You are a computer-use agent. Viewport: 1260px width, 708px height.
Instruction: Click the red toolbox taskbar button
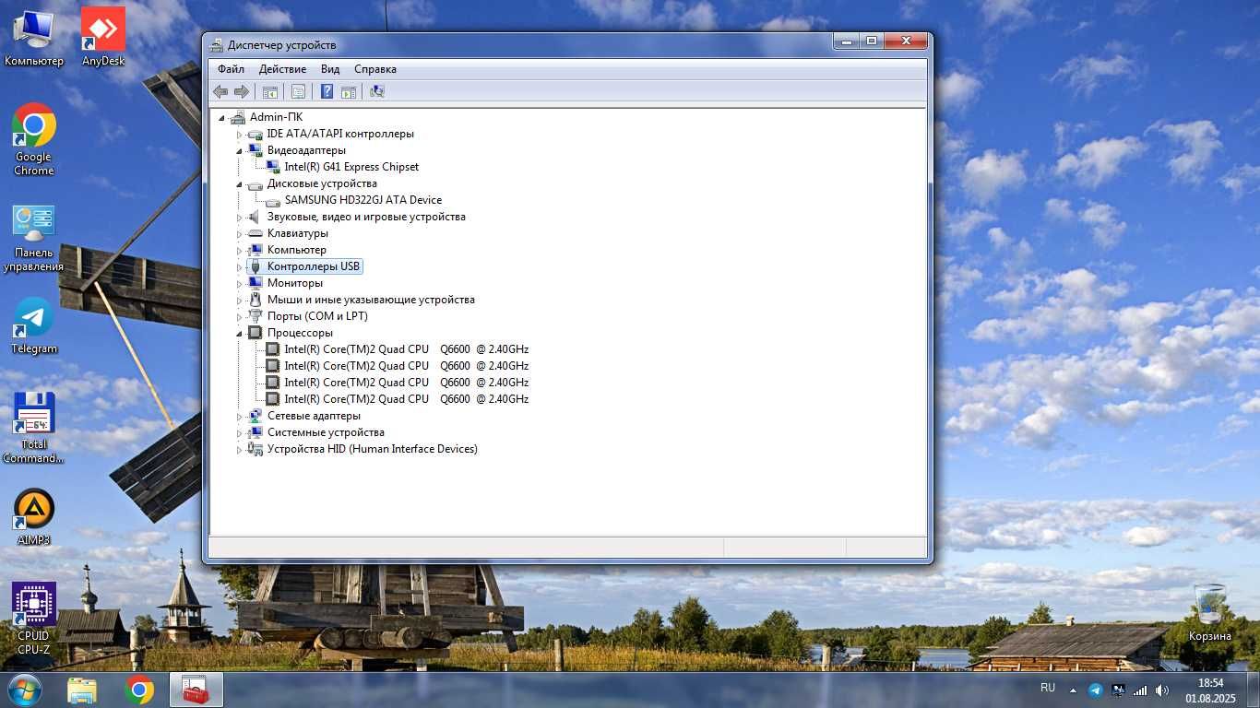pos(196,690)
